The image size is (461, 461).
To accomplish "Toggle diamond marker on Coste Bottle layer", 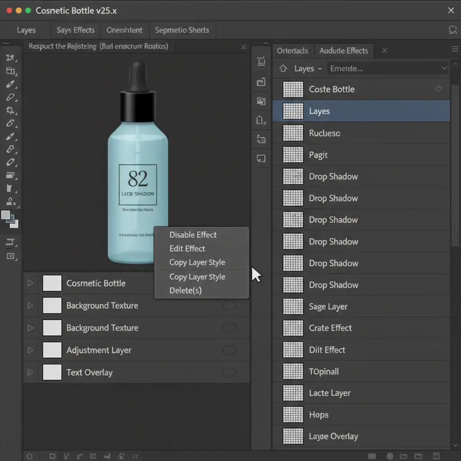I will pos(438,89).
